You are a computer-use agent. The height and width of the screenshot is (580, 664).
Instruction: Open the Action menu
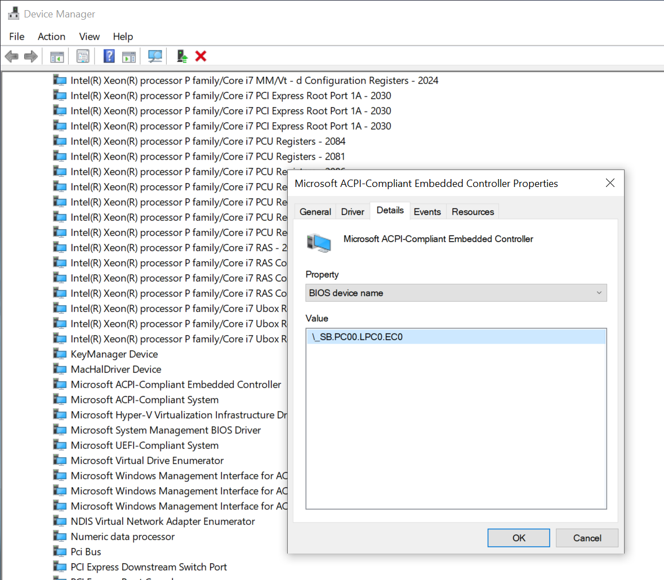(51, 37)
